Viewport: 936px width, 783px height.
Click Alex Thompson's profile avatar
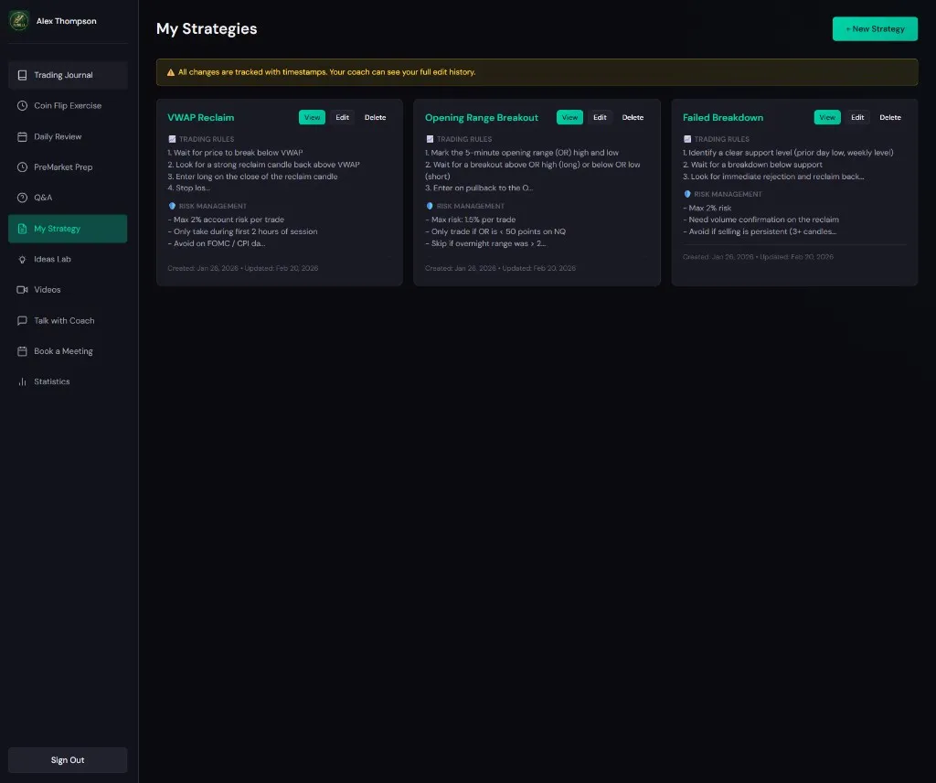tap(19, 21)
